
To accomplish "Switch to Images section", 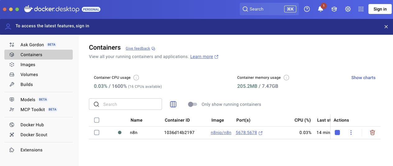I will pyautogui.click(x=39, y=65).
